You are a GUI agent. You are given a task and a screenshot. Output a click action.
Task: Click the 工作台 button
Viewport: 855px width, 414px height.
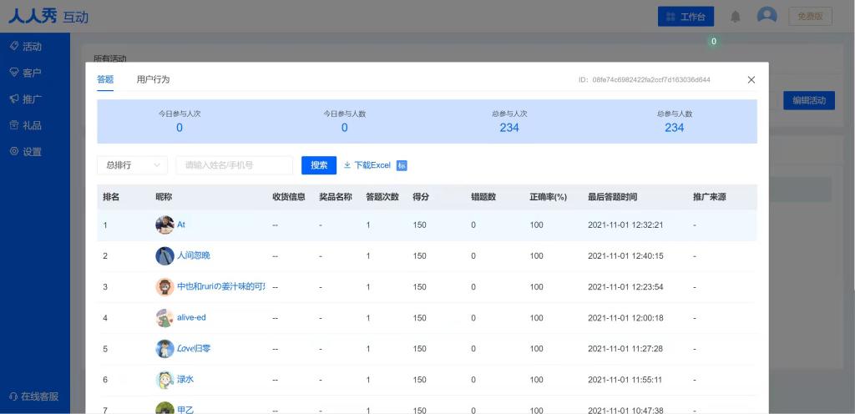pos(686,17)
